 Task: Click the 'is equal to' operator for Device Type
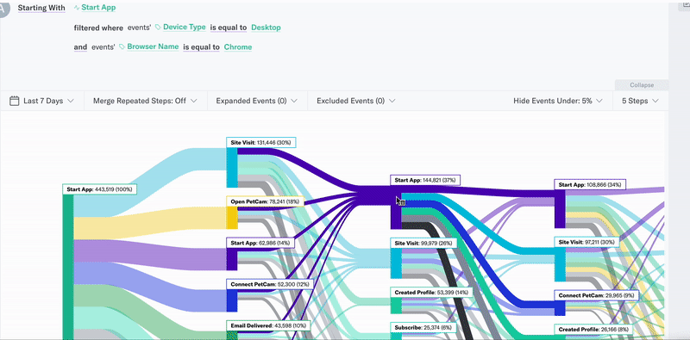point(229,28)
